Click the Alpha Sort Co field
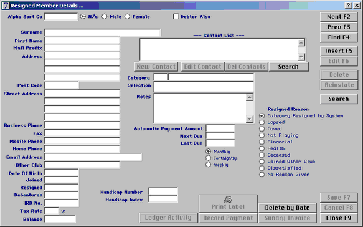Screen dimensions: 363x227 coord(61,17)
